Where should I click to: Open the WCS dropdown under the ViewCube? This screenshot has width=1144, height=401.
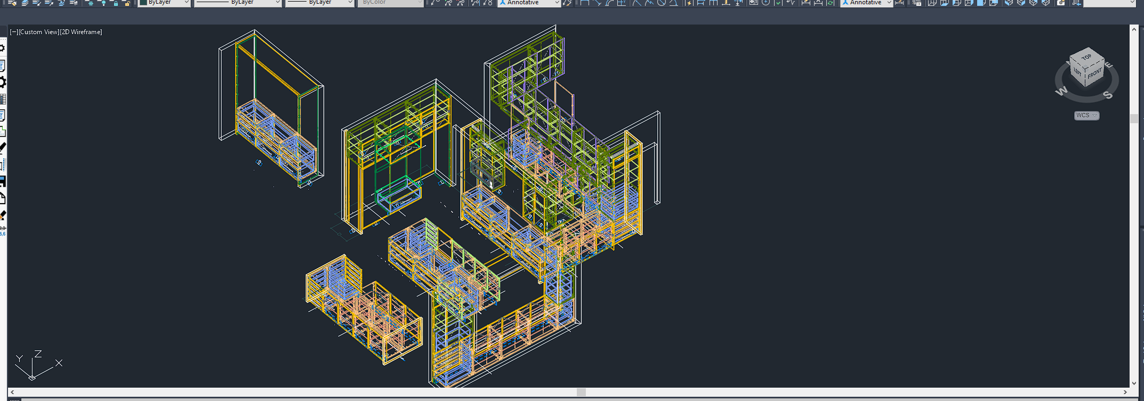1086,116
